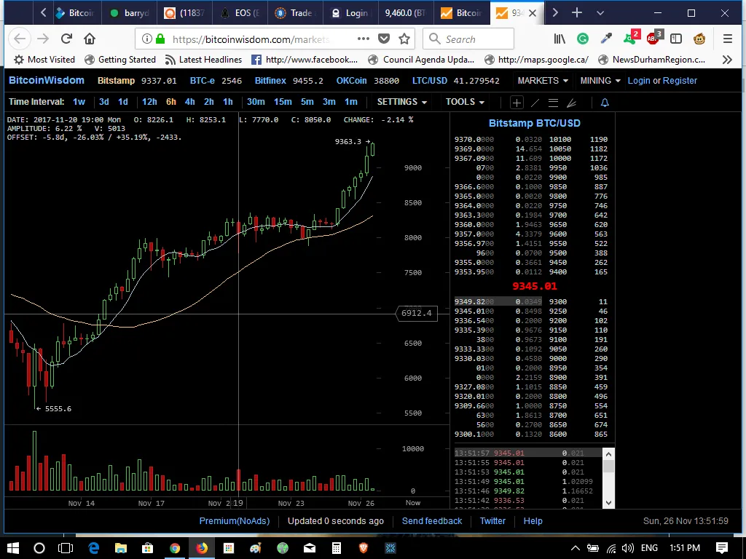This screenshot has width=746, height=559.
Task: Switch to the Login browser tab
Action: tap(350, 13)
